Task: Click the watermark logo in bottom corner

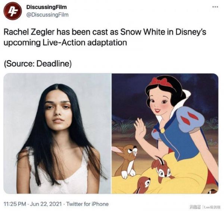Action: (x=204, y=206)
